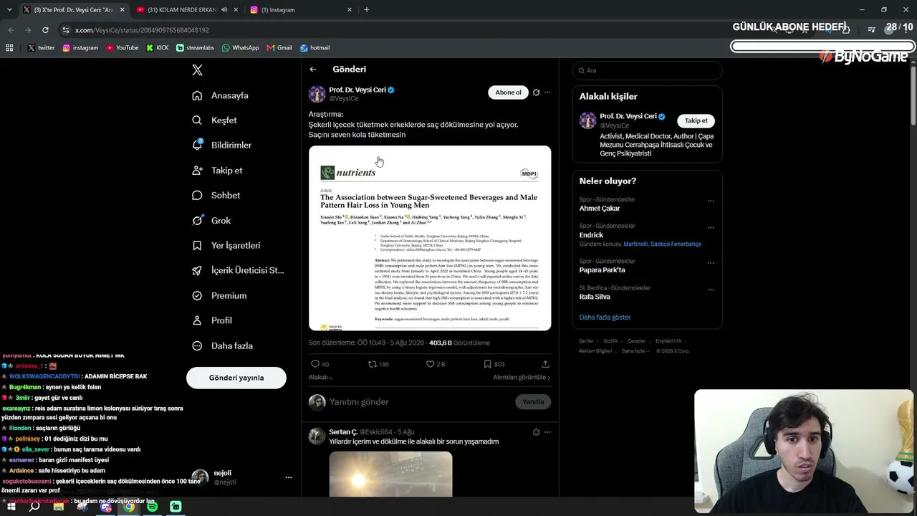Open Premium in the sidebar
917x516 pixels.
219,295
